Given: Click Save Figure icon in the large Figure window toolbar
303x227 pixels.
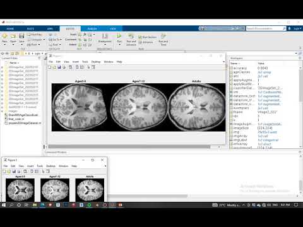Looking at the screenshot, I should point(59,67).
